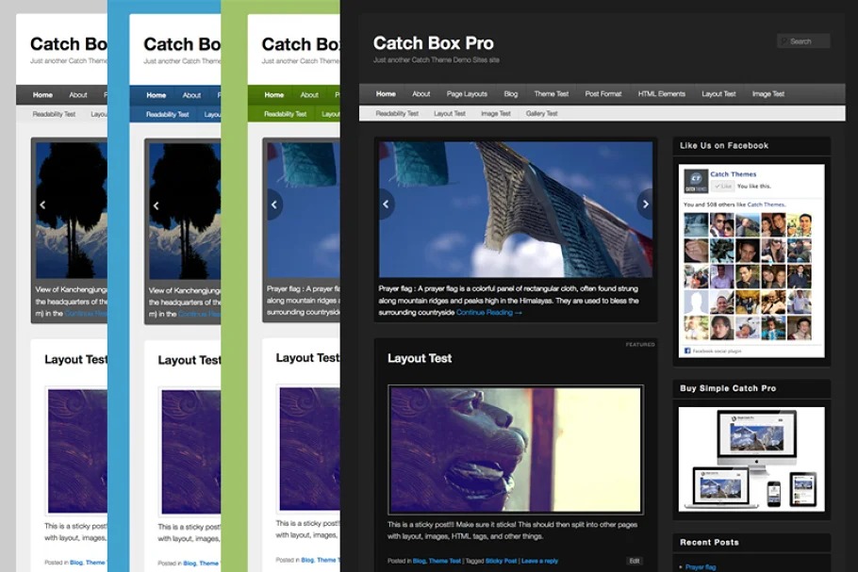
Task: Follow the Continue Reading link under the prayer flag
Action: pyautogui.click(x=488, y=312)
